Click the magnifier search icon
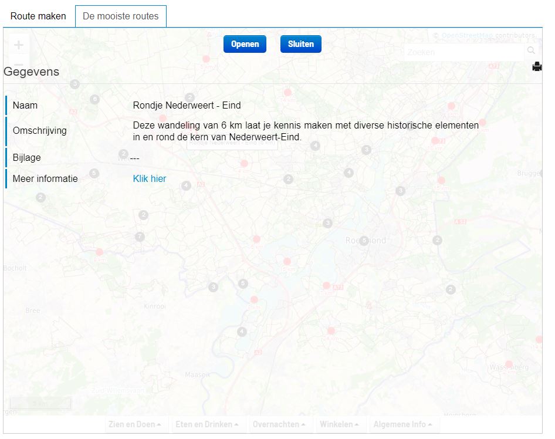Screen dimensions: 555x439 531,51
